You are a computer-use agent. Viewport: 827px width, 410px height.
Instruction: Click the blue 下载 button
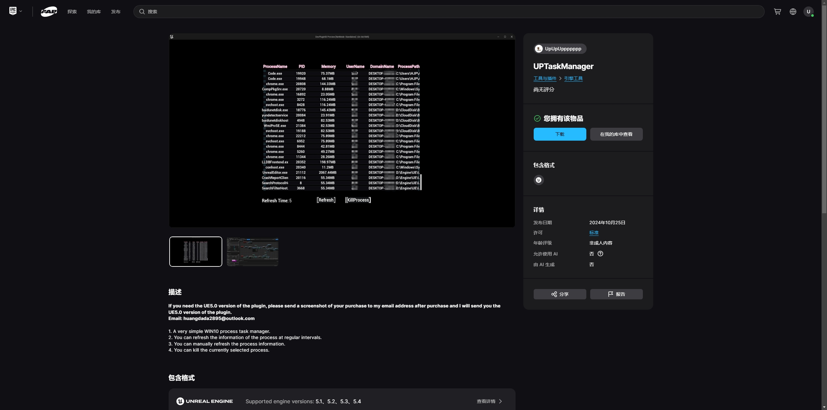[x=560, y=134]
